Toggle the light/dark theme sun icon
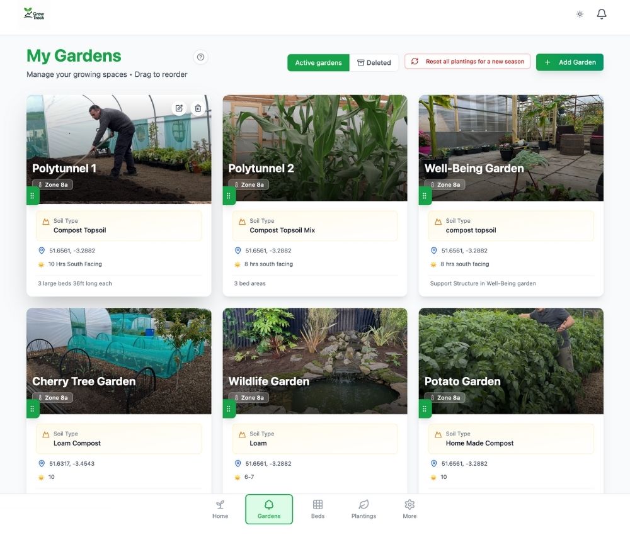This screenshot has width=630, height=535. [580, 14]
